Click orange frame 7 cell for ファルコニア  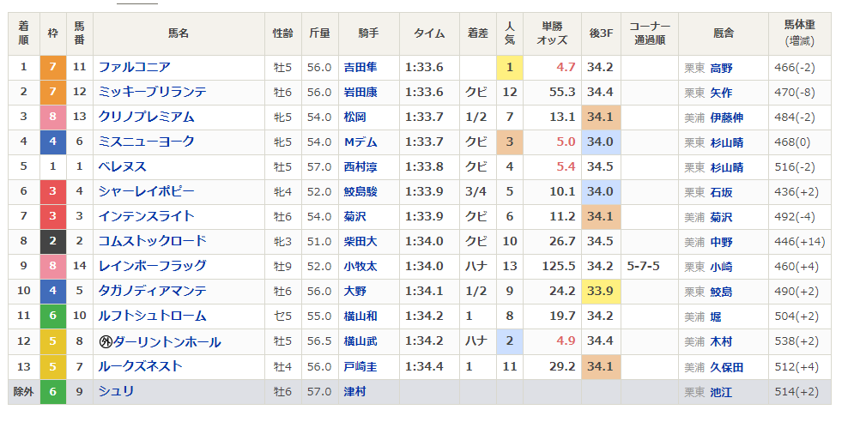[x=53, y=68]
